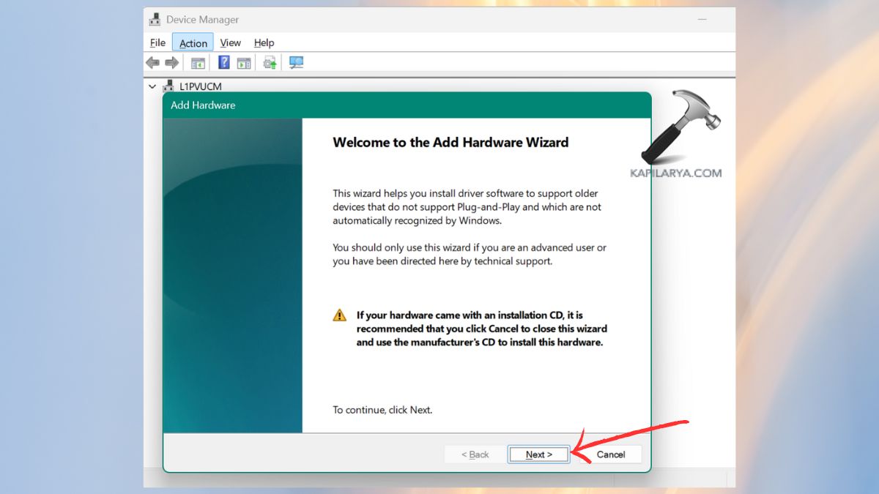879x494 pixels.
Task: Click the yellow warning triangle icon
Action: (340, 315)
